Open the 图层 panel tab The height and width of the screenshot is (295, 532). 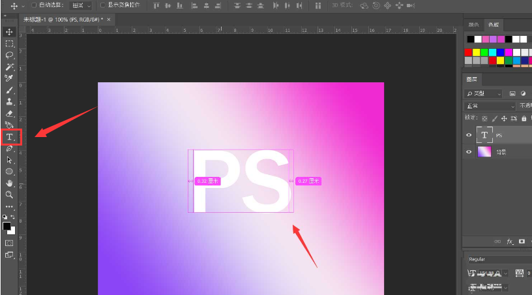[471, 80]
